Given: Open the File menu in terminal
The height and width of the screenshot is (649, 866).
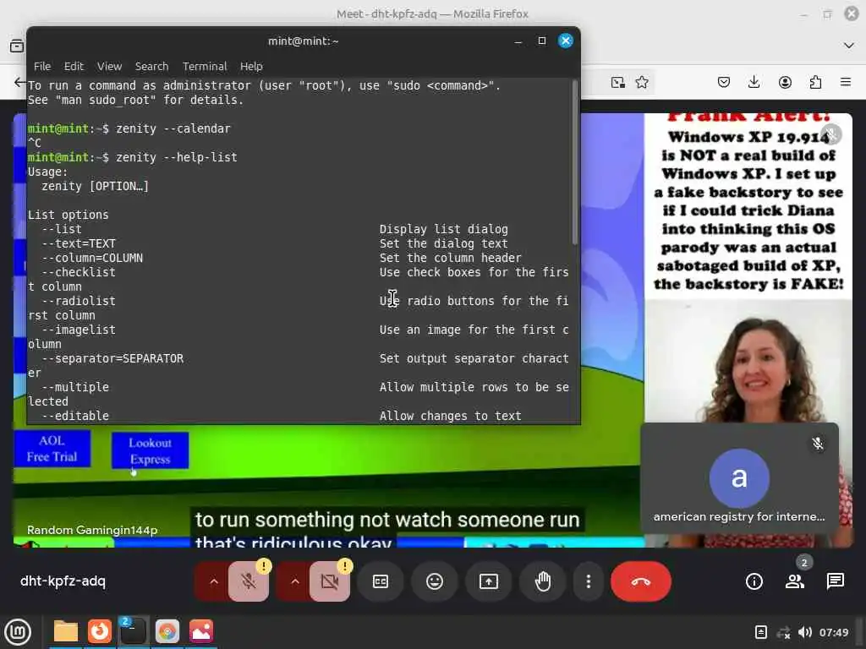Looking at the screenshot, I should tap(42, 66).
